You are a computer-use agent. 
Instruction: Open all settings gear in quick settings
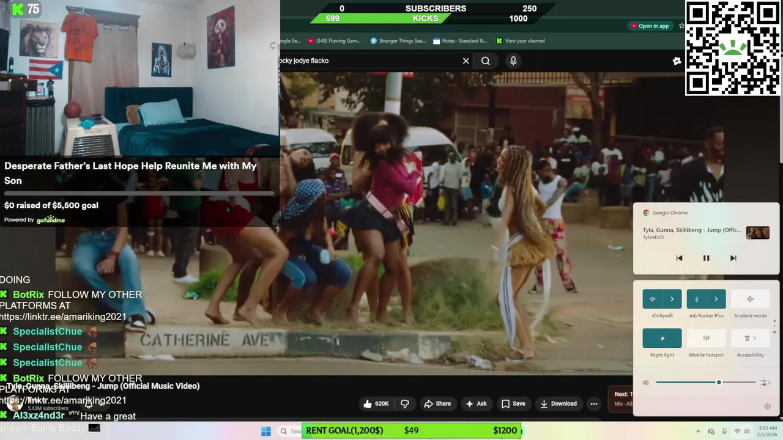767,406
